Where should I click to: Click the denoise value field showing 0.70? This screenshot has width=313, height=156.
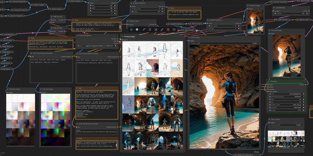[286, 110]
